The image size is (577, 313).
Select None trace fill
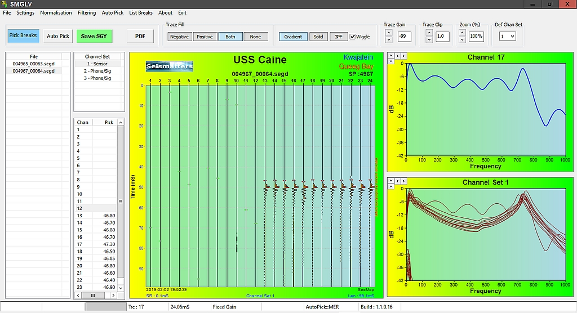click(x=255, y=37)
